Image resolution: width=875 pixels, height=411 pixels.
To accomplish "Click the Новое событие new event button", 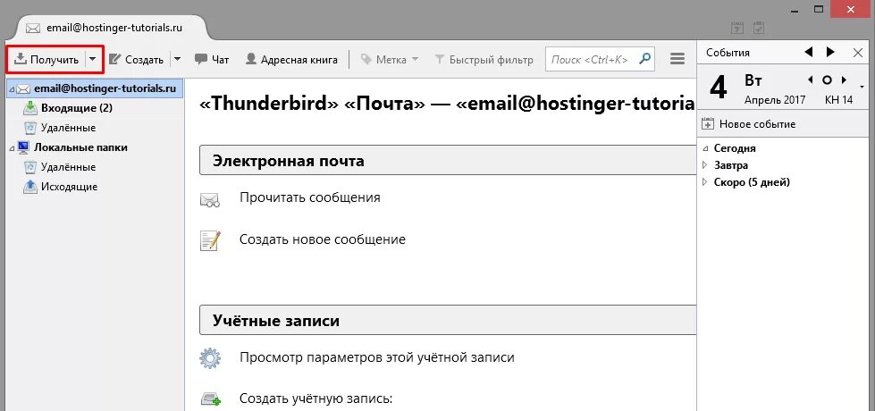I will pyautogui.click(x=749, y=124).
